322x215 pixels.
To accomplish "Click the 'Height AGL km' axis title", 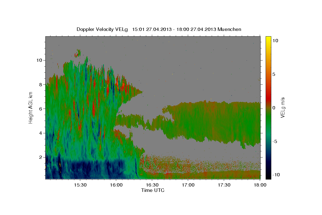I will pos(31,107).
